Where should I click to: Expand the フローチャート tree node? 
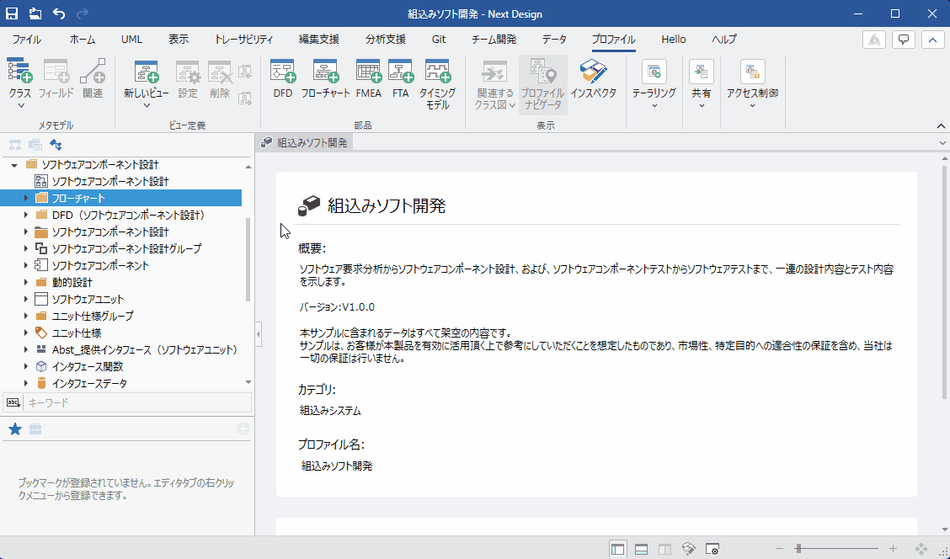coord(25,198)
